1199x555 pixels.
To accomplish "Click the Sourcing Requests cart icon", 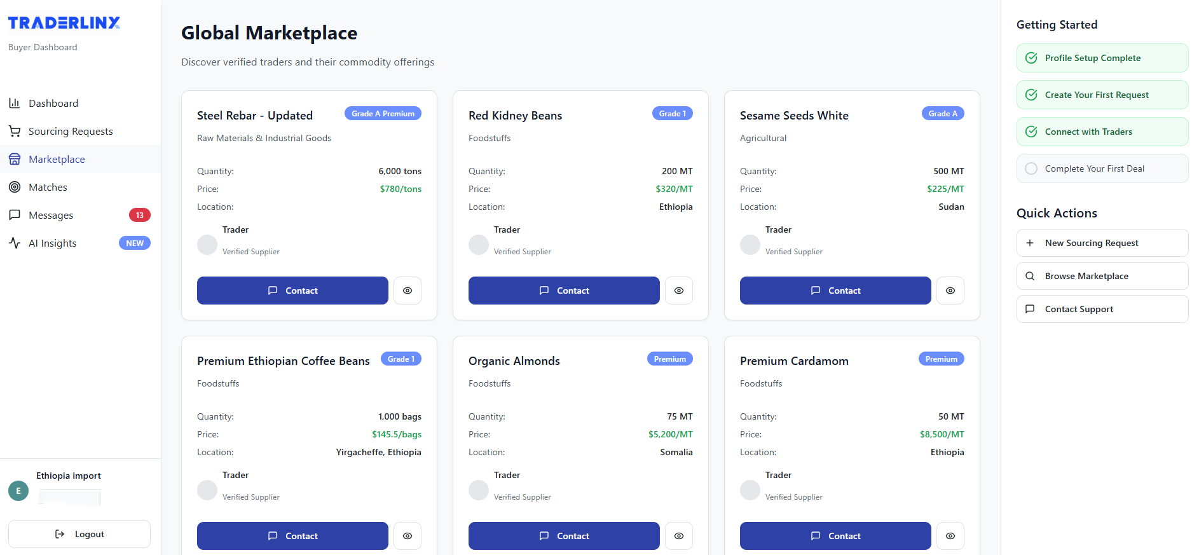I will 15,131.
